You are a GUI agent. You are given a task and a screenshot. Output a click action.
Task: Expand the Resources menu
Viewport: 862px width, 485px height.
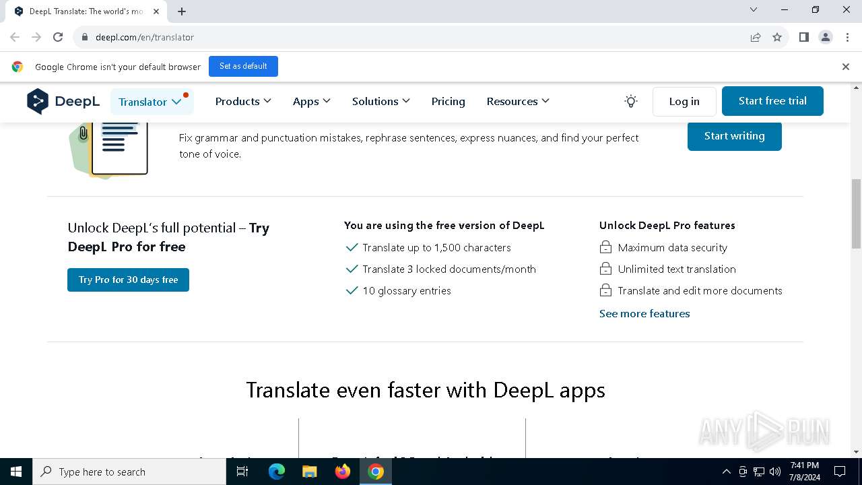point(518,101)
